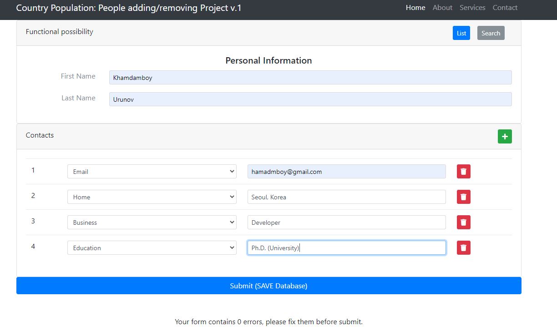Click row number 1 in contacts

pyautogui.click(x=33, y=170)
